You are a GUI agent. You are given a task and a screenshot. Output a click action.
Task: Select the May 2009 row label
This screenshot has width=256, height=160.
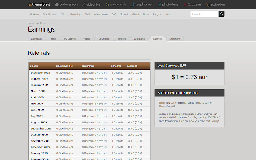click(37, 104)
